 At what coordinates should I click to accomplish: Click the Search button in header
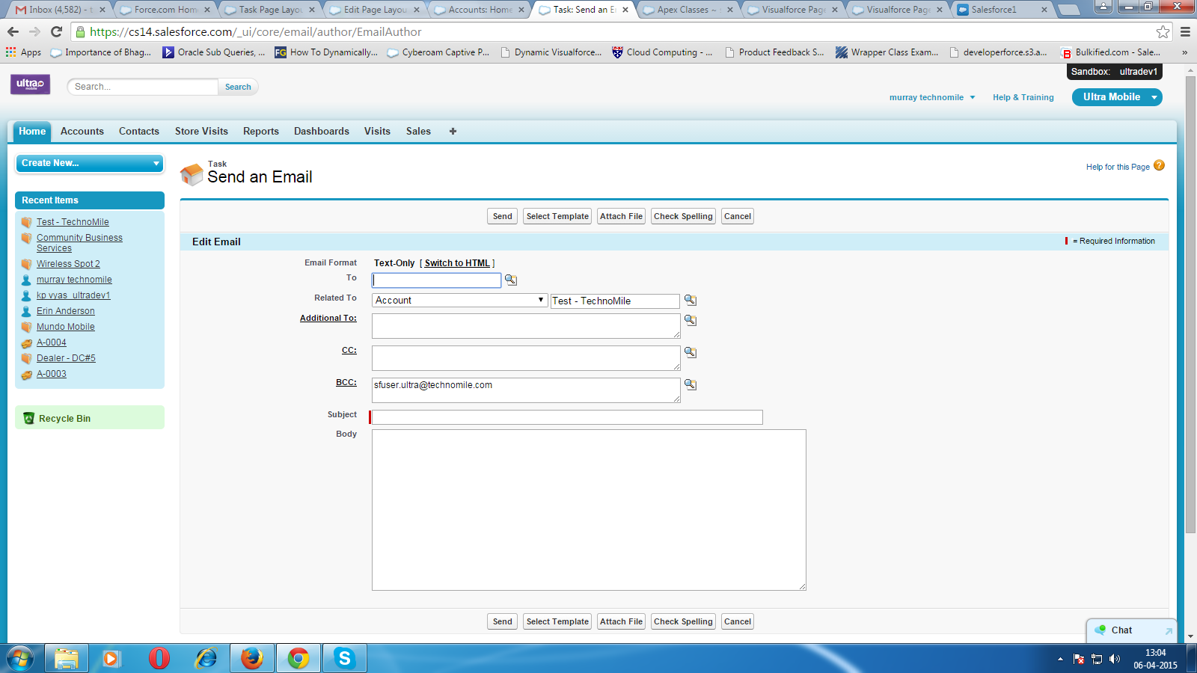238,87
